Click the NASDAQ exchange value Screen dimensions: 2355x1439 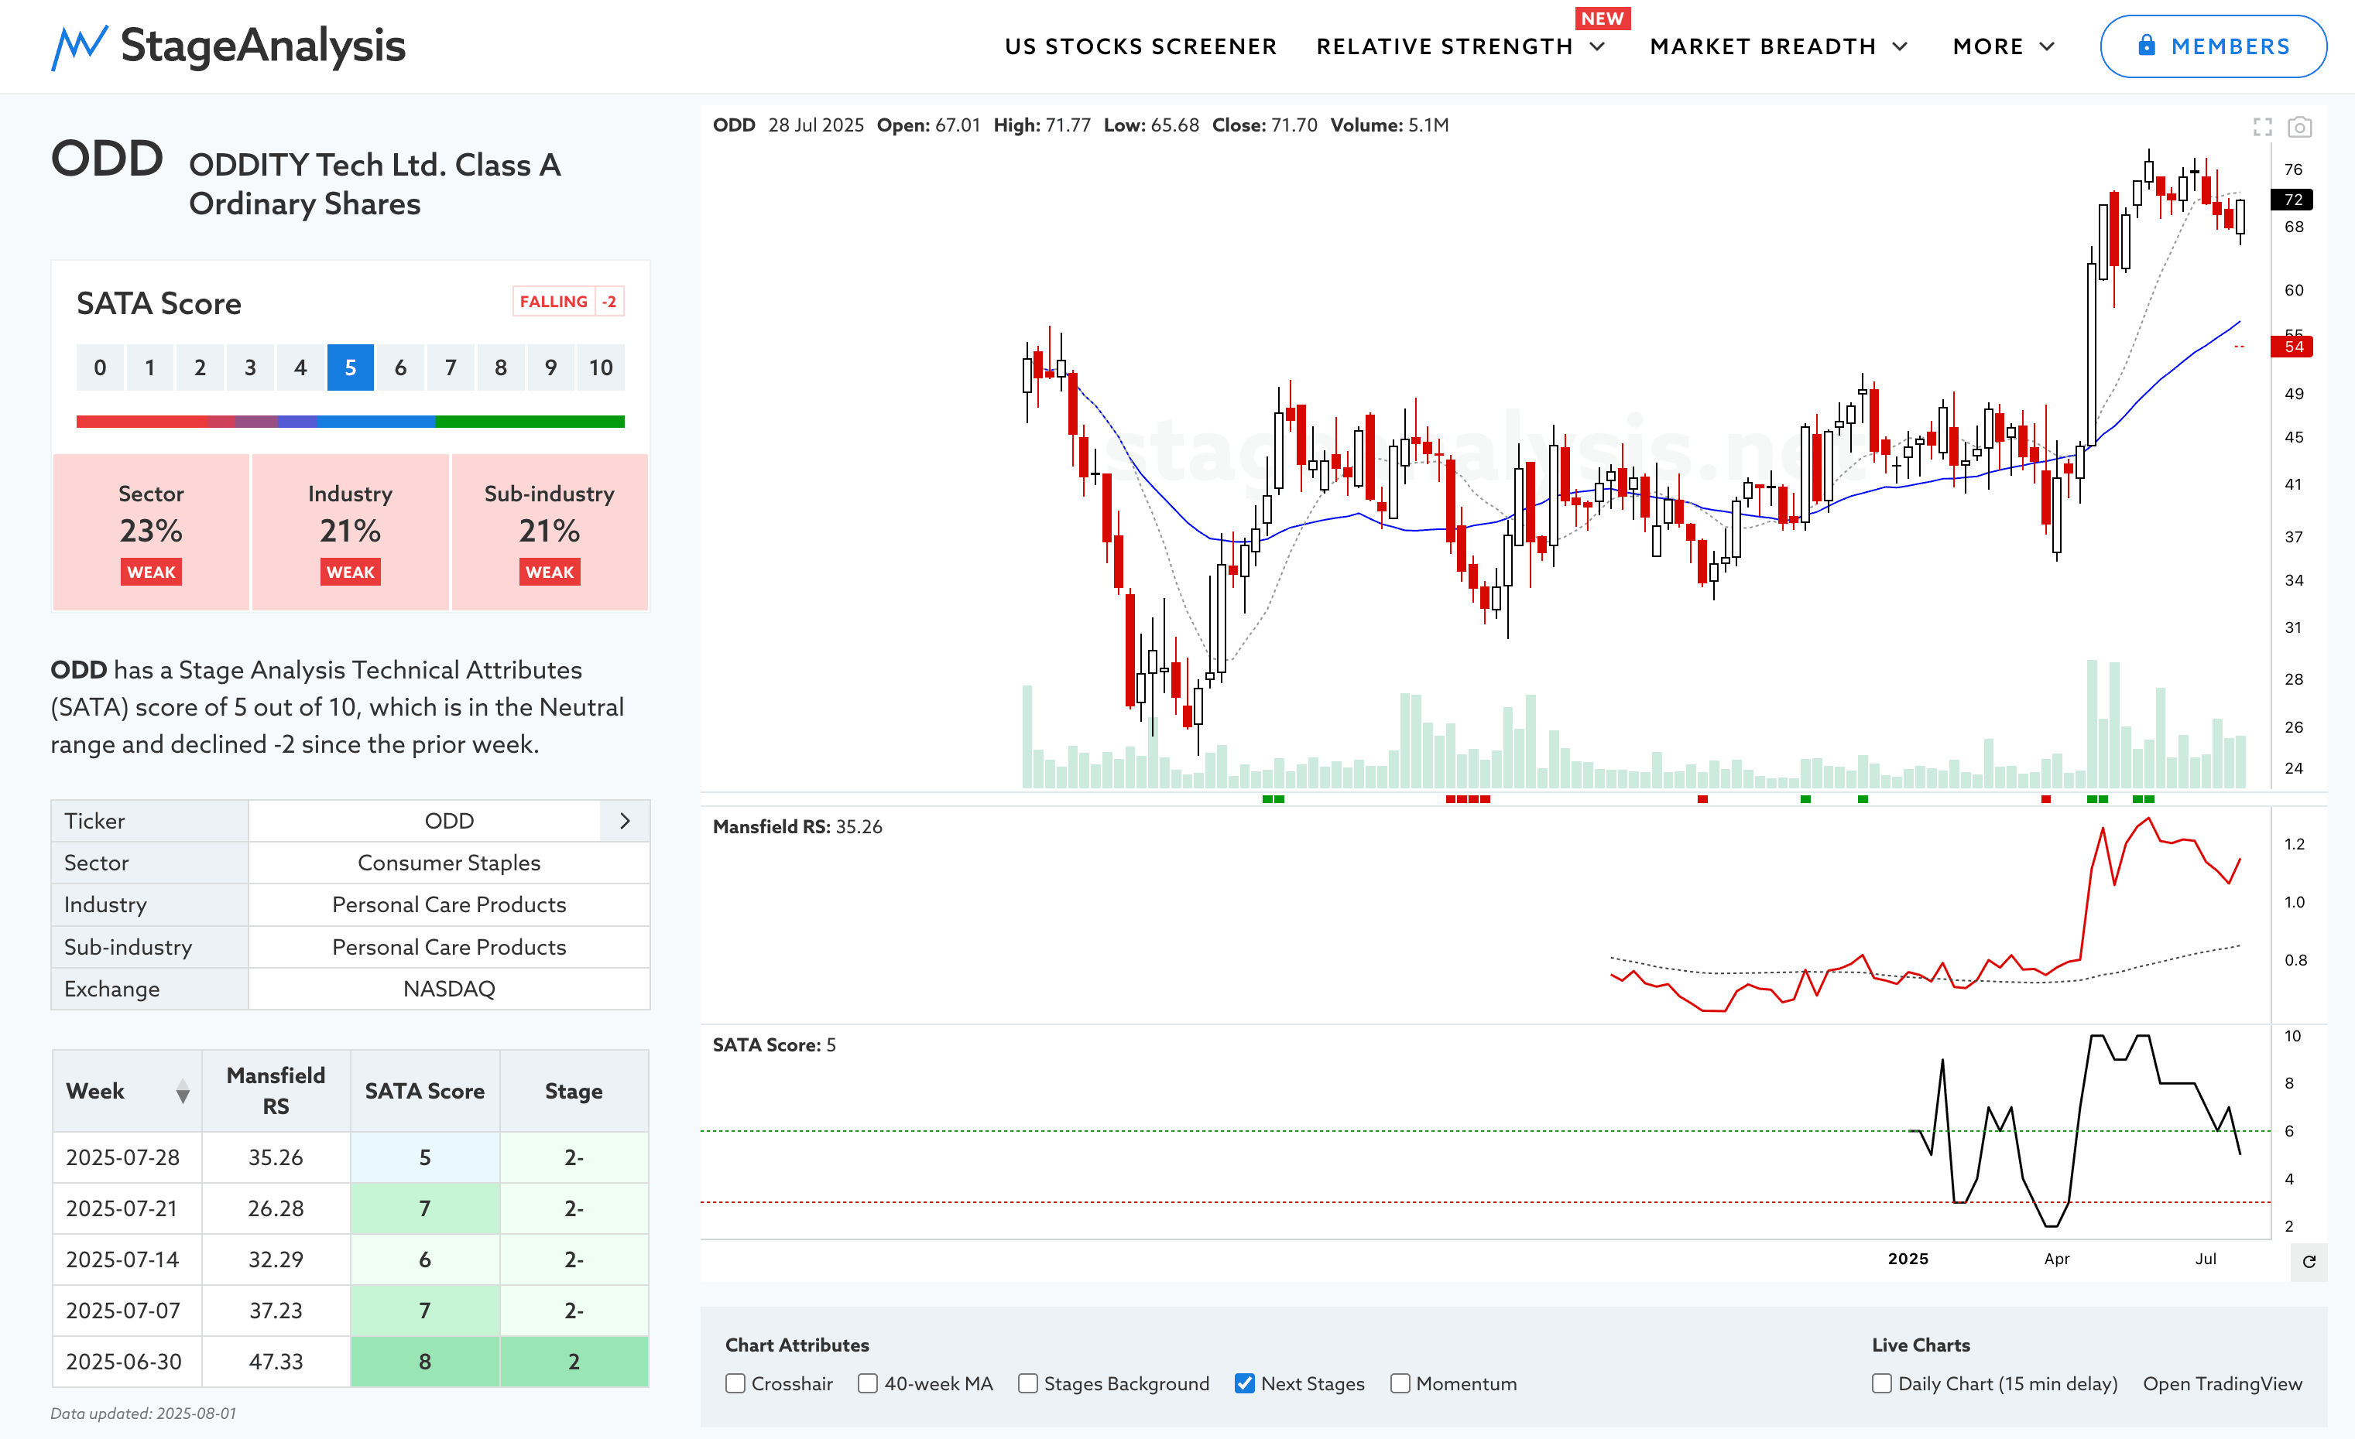[449, 990]
